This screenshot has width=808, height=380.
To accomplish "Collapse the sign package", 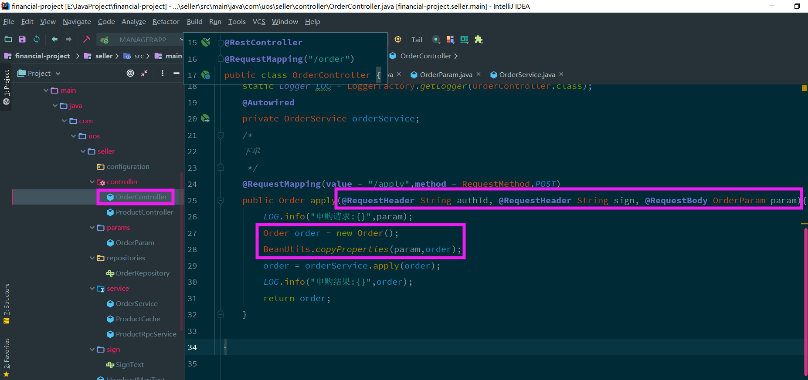I will [92, 349].
